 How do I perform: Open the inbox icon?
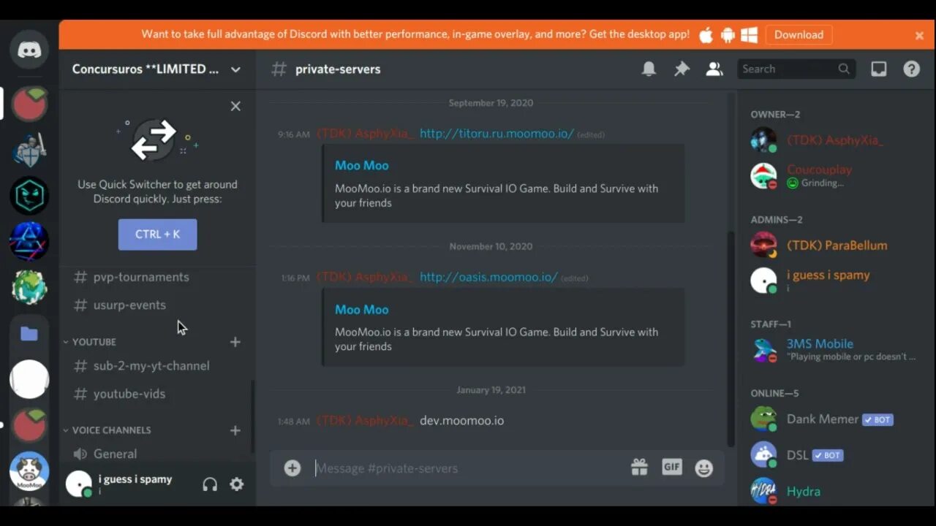[x=878, y=69]
